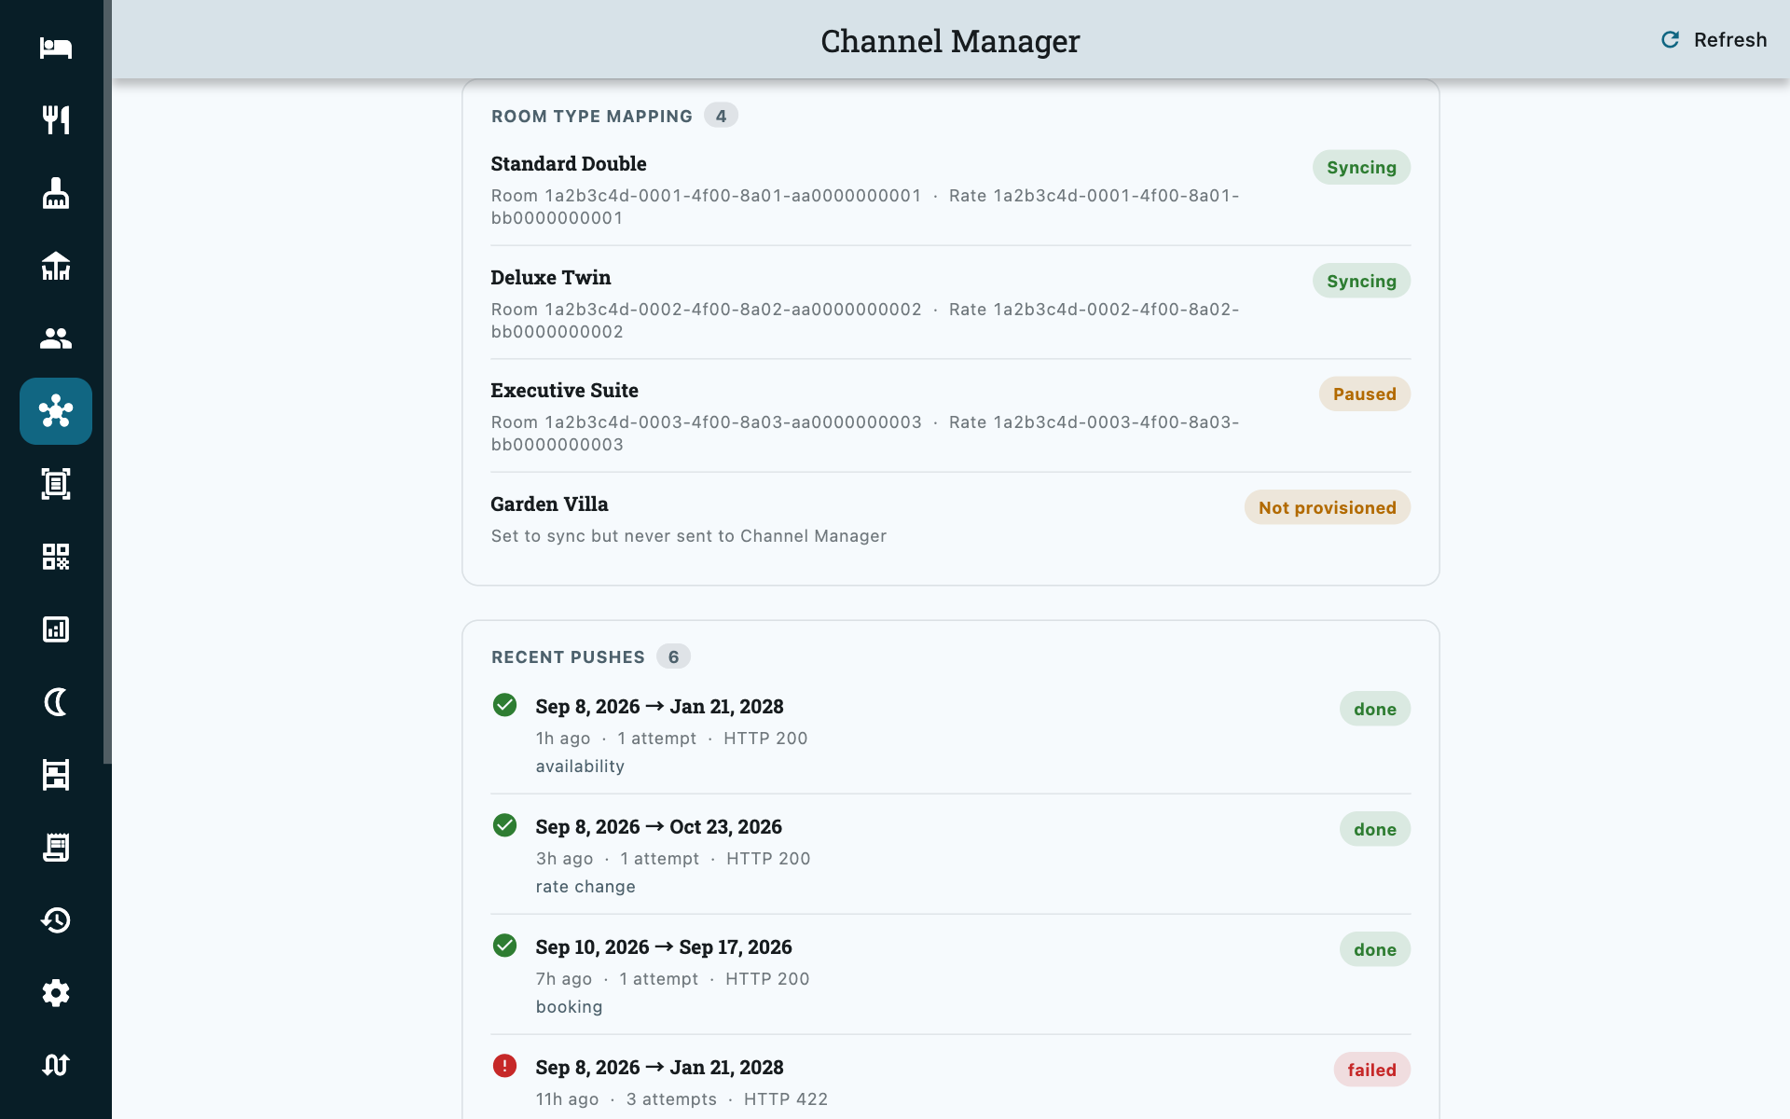
Task: Open the QR code sidebar icon
Action: pos(56,557)
